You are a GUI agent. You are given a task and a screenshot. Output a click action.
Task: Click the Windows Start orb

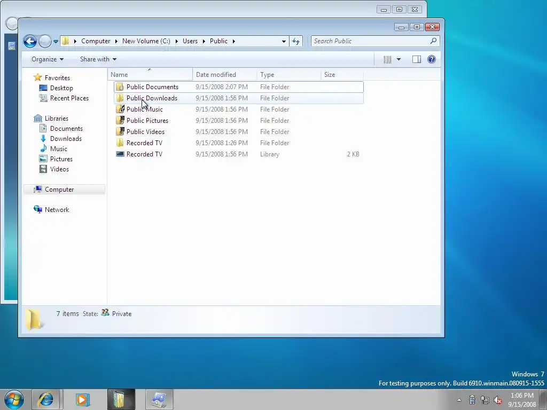point(14,399)
